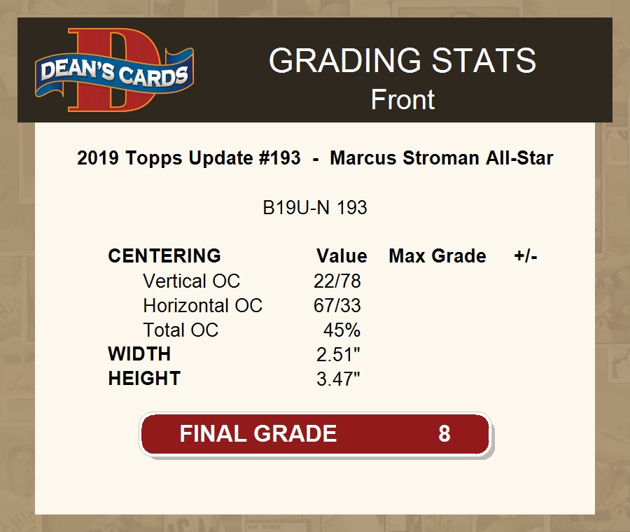Select the Total OC label

point(181,330)
